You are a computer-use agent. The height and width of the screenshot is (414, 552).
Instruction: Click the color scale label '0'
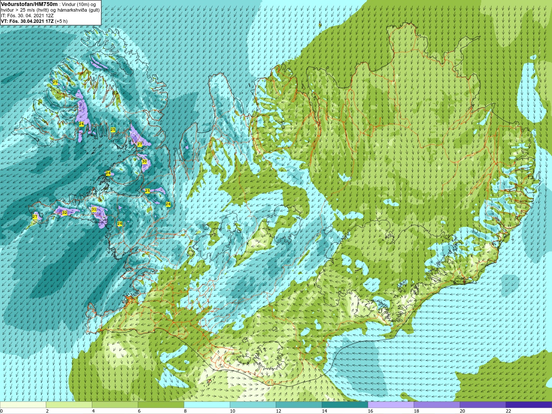(1, 411)
